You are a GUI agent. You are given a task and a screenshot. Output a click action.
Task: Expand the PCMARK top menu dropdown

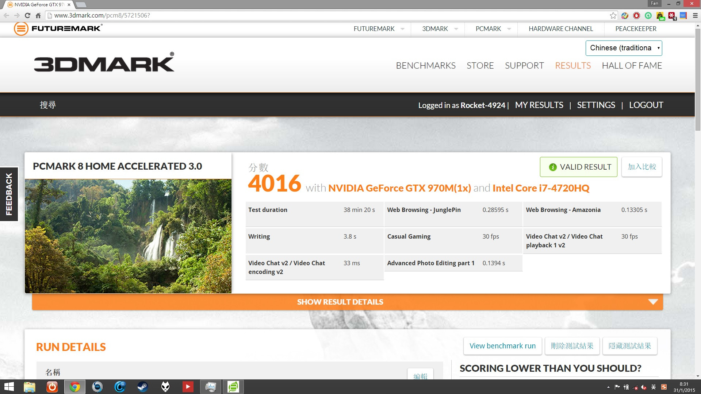509,29
